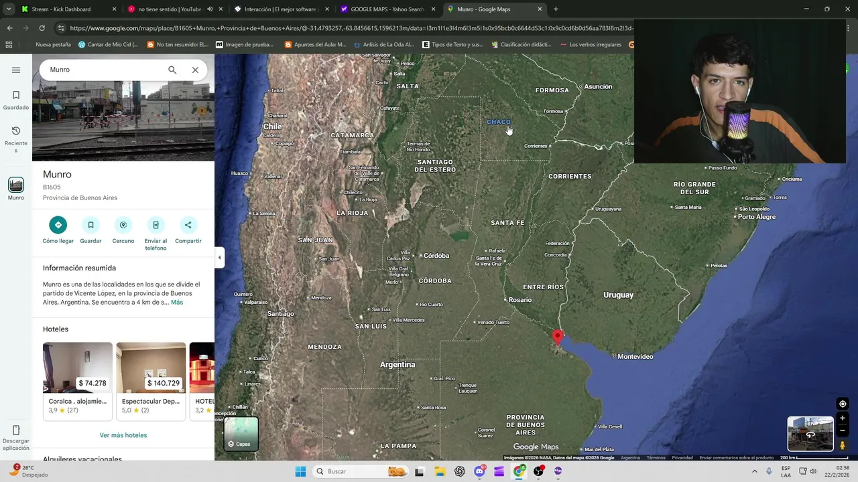Click the Cercano nearby icon

coord(123,225)
